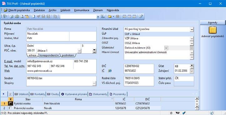Viewport: 226px width, 115px height.
Task: Open the dropdown arrow beside the yellow folder
Action: [x=113, y=17]
